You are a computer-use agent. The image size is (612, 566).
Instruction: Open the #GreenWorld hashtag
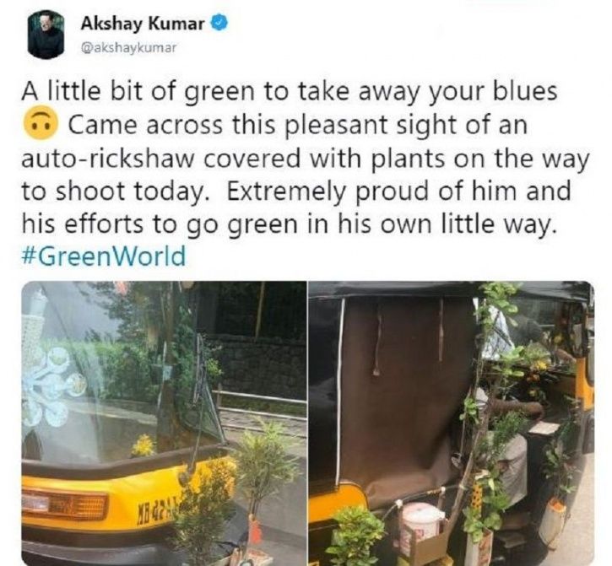coord(104,256)
